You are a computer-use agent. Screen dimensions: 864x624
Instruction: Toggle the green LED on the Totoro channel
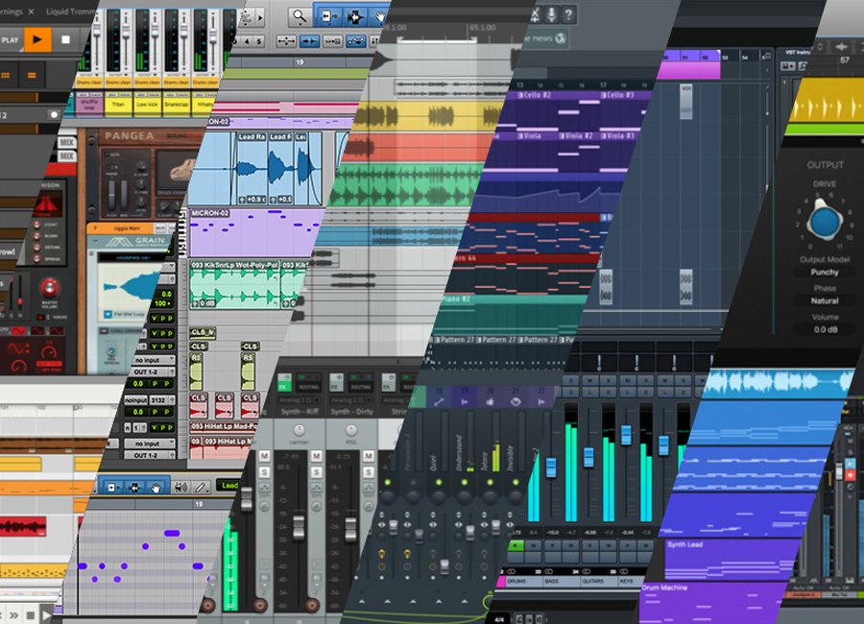(490, 482)
